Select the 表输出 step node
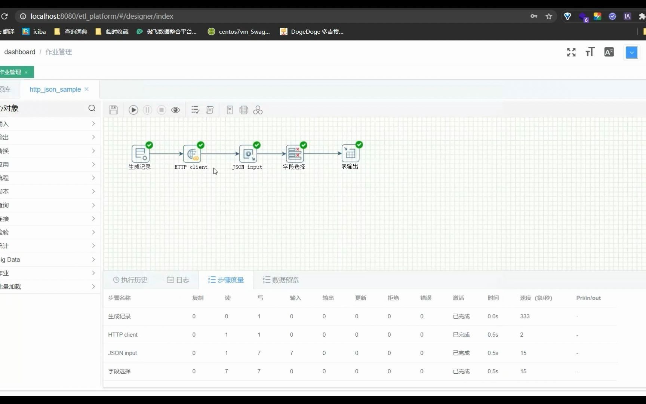 [351, 153]
